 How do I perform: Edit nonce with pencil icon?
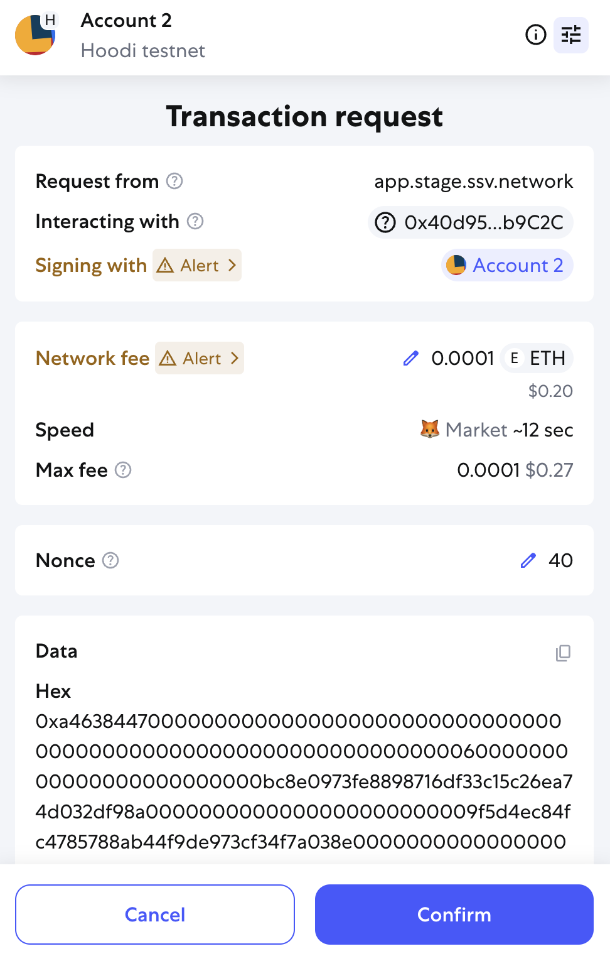[x=528, y=560]
